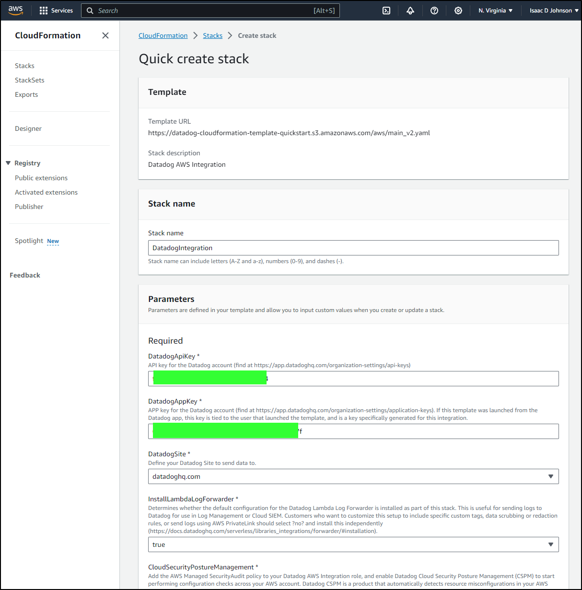Viewport: 582px width, 590px height.
Task: Click the 'Quick create stack' heading
Action: (194, 59)
